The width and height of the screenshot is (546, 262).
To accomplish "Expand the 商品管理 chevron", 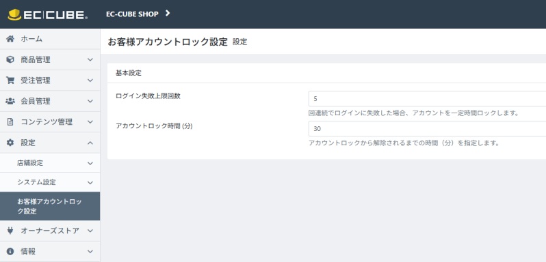I will click(90, 59).
